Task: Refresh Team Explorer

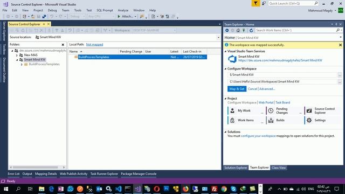Action: [x=251, y=30]
